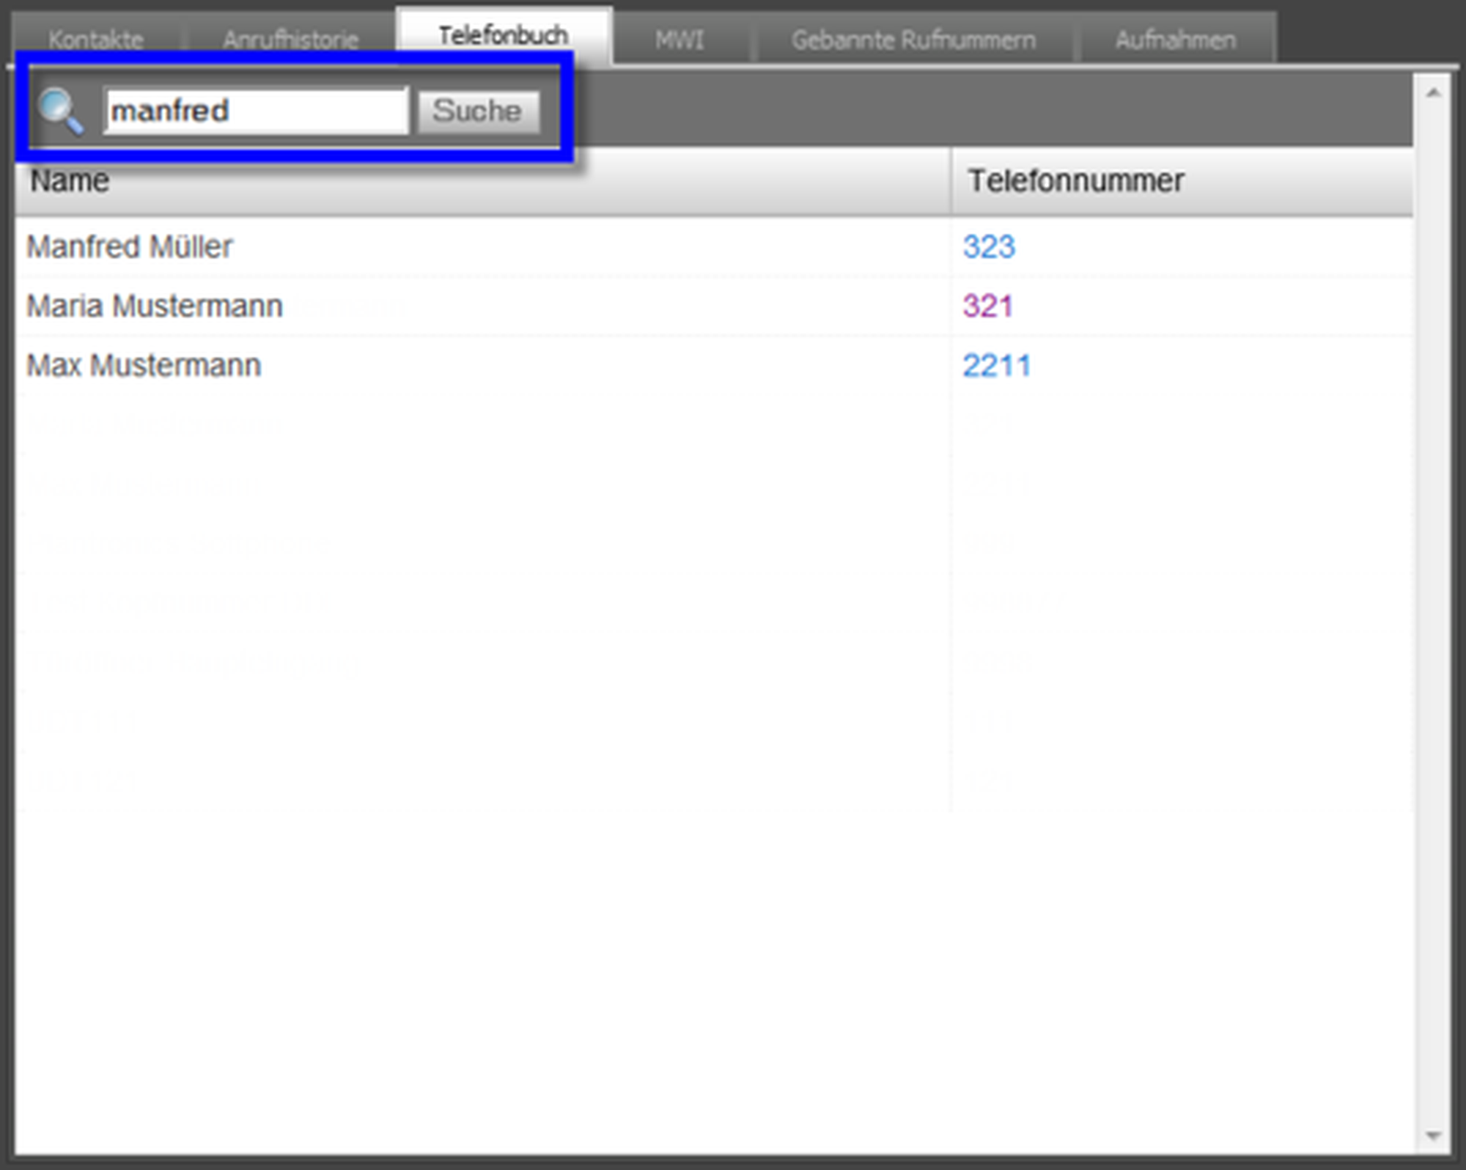This screenshot has width=1466, height=1170.
Task: Sort by the Name column header
Action: (70, 180)
